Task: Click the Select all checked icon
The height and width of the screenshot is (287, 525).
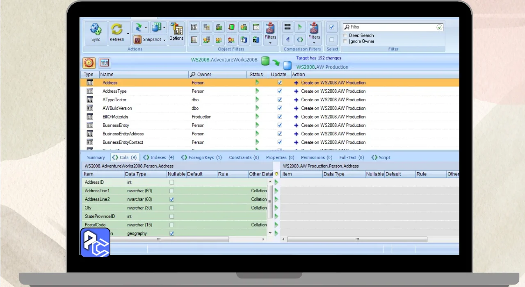Action: [x=332, y=27]
